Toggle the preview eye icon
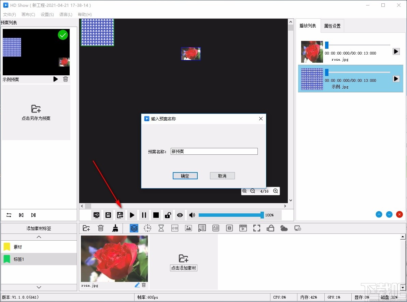This screenshot has height=302, width=407. (180, 215)
